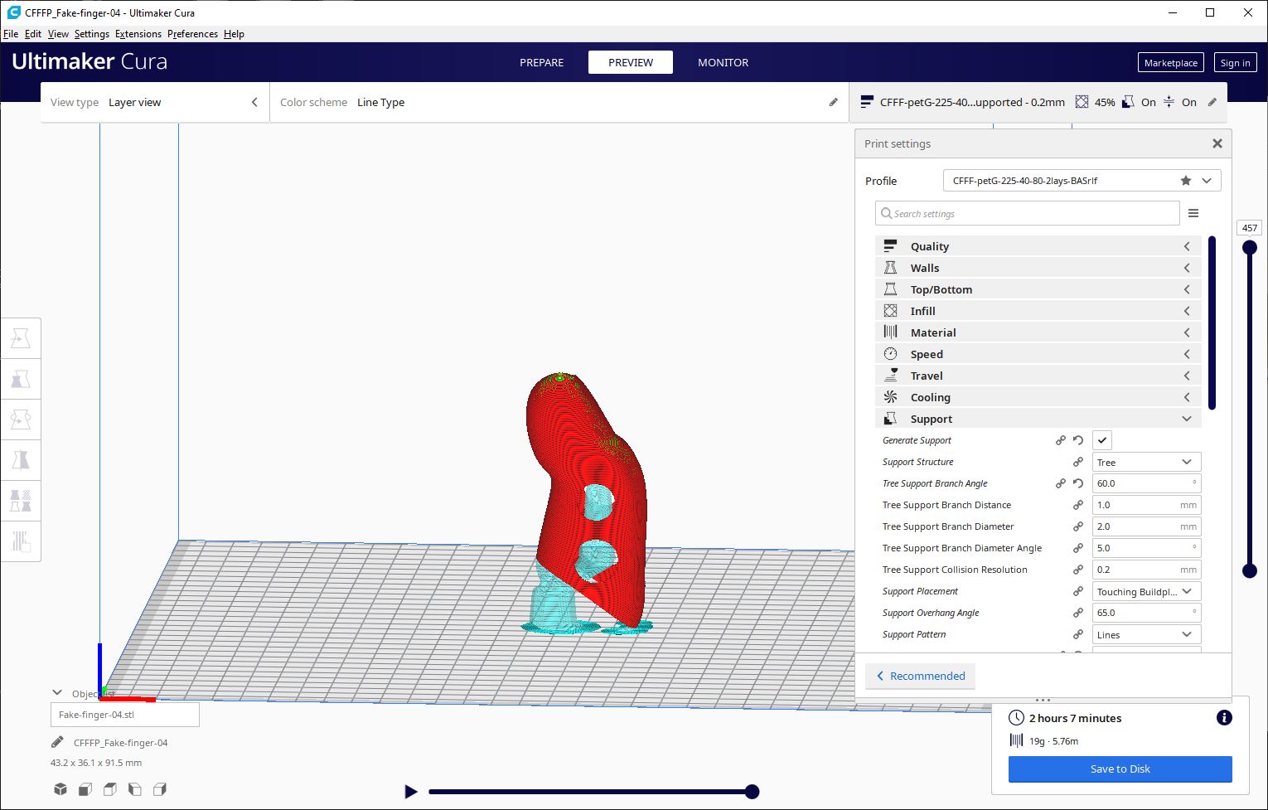This screenshot has height=810, width=1268.
Task: Select the Mirror tool in left toolbar
Action: [21, 459]
